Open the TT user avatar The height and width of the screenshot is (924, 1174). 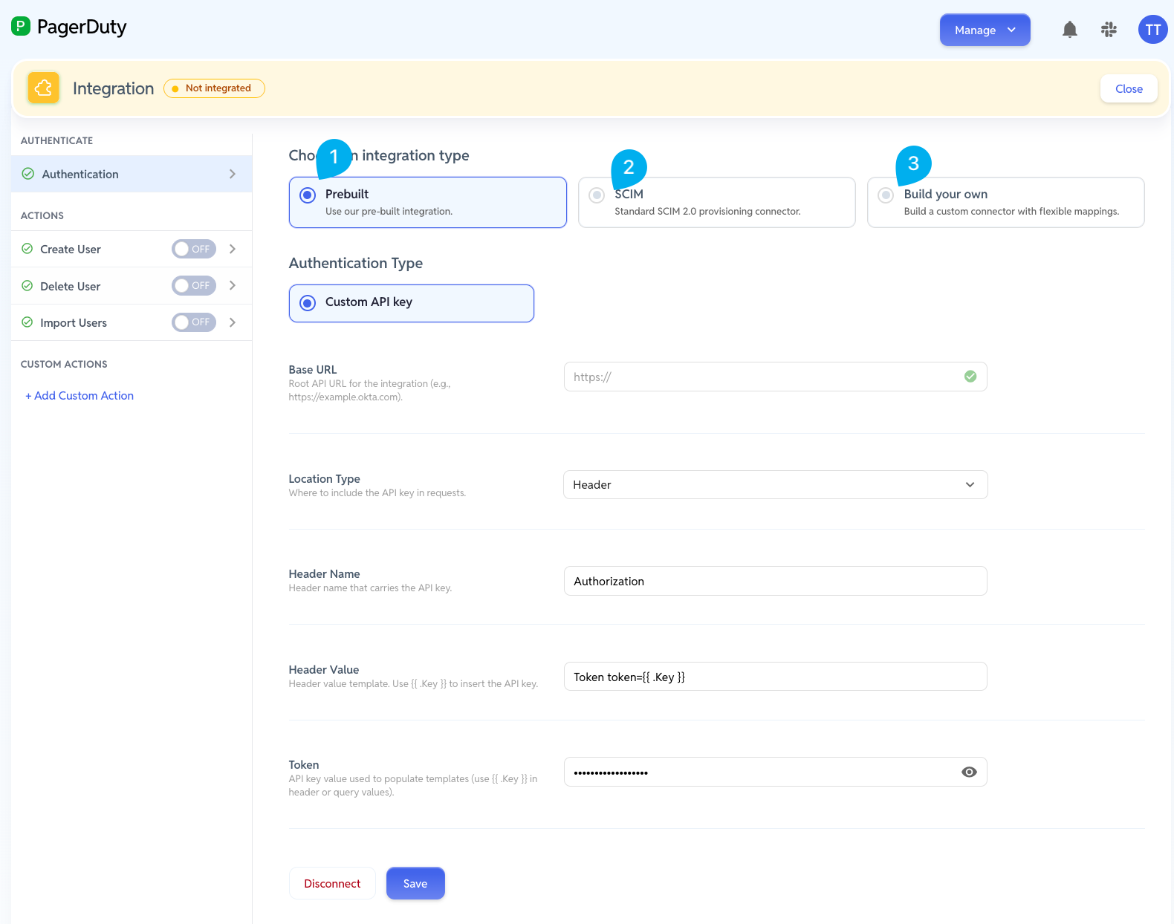tap(1152, 30)
